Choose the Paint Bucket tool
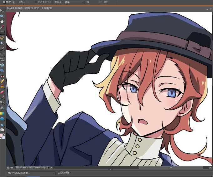Viewport: 213px width, 177px height. click(x=2, y=108)
